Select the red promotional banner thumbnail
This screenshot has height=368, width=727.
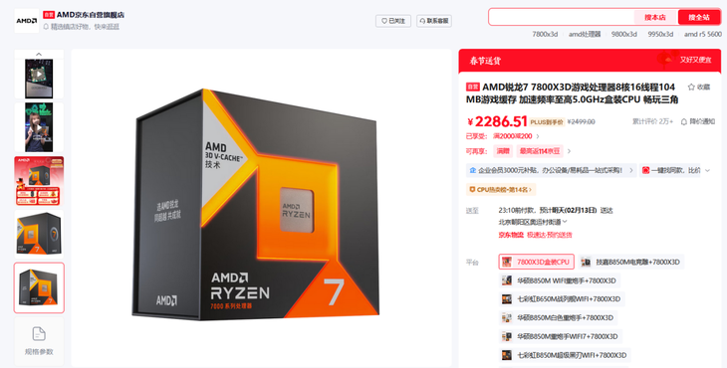point(39,181)
